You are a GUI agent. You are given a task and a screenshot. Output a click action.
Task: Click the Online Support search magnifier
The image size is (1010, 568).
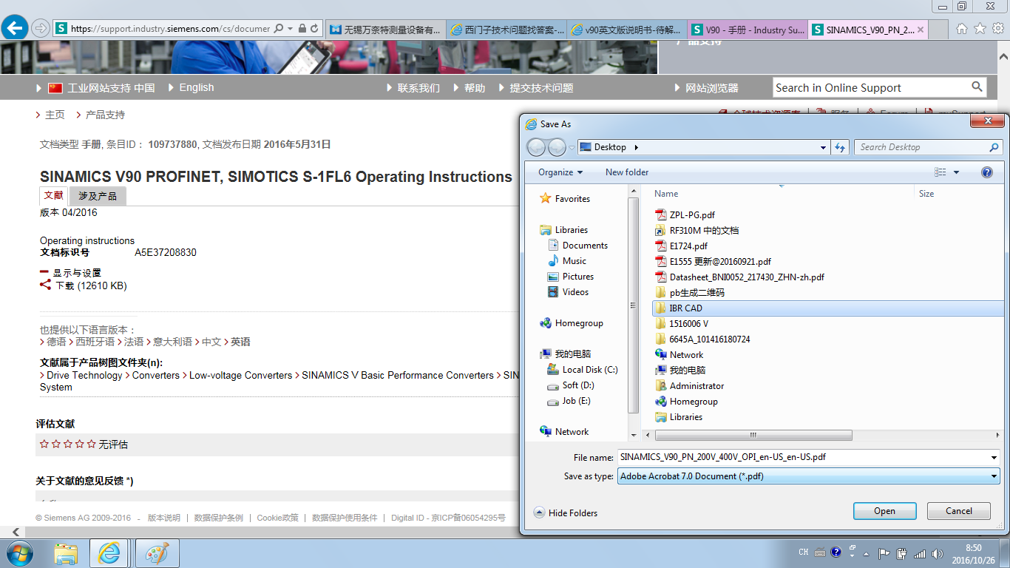pyautogui.click(x=977, y=87)
